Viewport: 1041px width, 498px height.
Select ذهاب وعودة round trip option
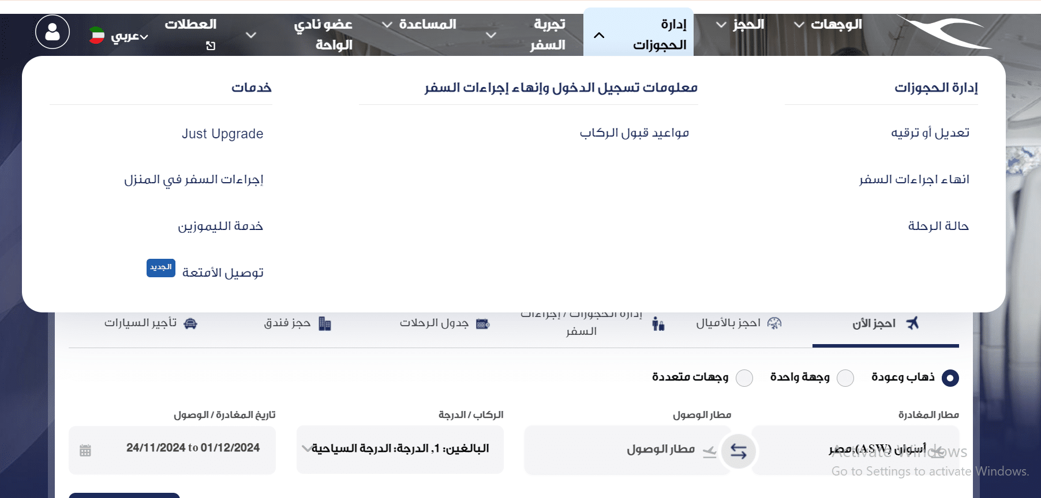coord(950,378)
